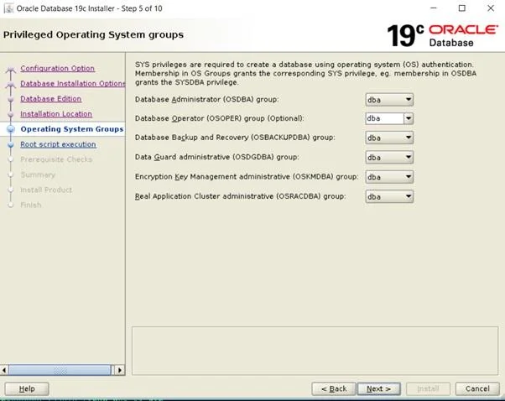Select the Root script execution step
This screenshot has height=401, width=505.
tap(58, 144)
